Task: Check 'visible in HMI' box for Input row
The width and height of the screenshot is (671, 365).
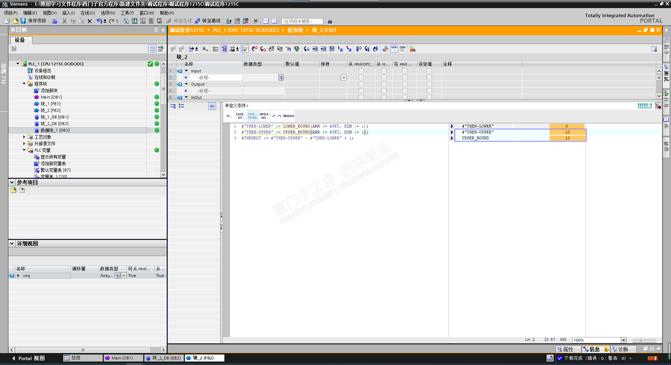Action: [x=405, y=71]
